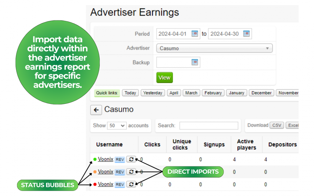This screenshot has width=314, height=196.
Task: Click the REV badge on the second row
Action: point(120,172)
